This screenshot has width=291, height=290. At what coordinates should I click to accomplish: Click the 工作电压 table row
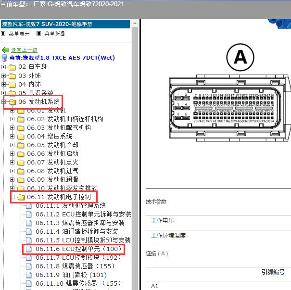218,223
